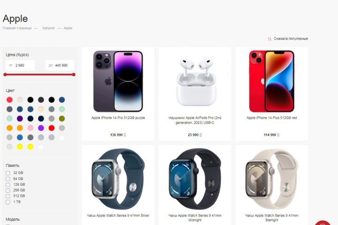Click the minimum price field 2 990
The image size is (338, 225).
point(20,65)
